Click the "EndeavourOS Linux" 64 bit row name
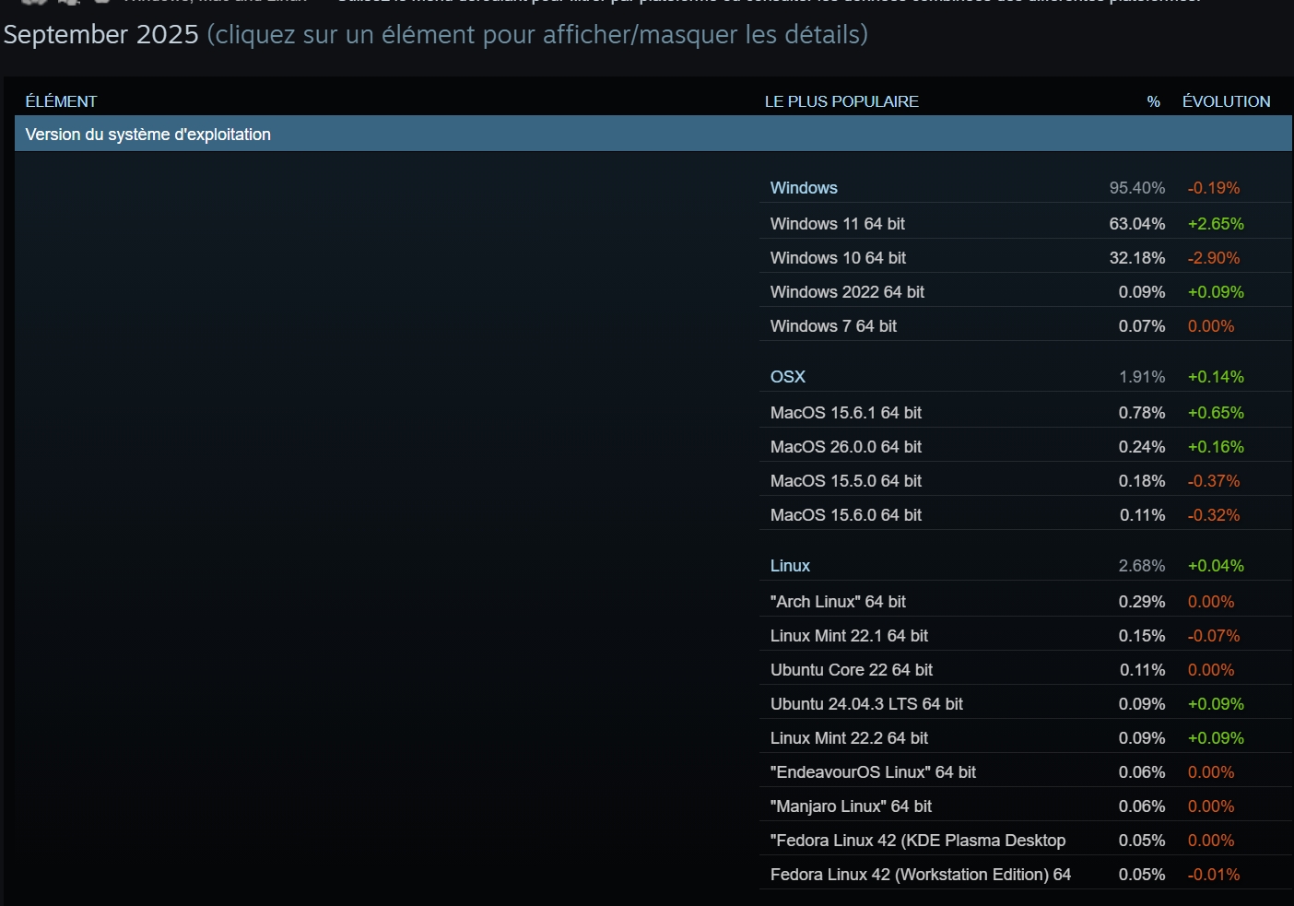The width and height of the screenshot is (1294, 906). point(873,772)
